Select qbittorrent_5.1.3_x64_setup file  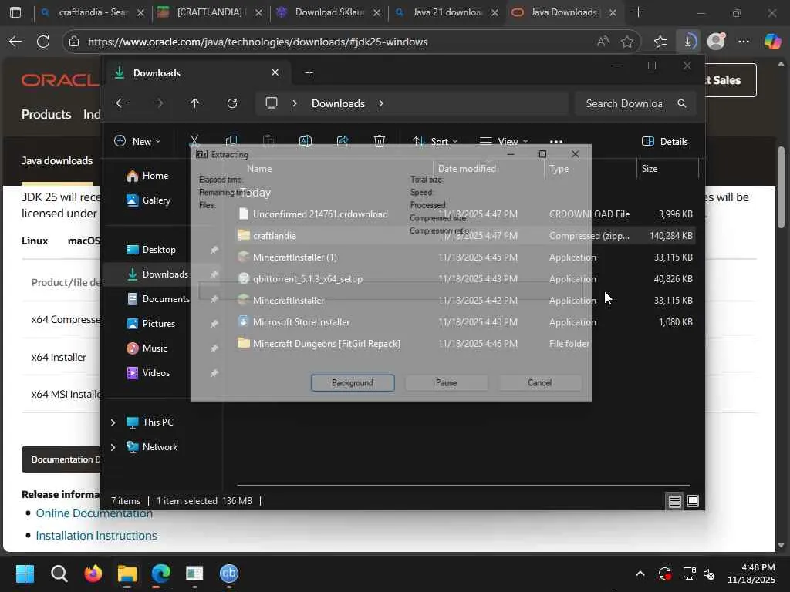point(465,279)
